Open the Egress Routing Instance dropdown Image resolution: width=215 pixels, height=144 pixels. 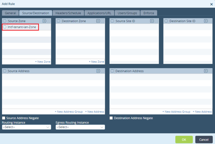coord(80,127)
